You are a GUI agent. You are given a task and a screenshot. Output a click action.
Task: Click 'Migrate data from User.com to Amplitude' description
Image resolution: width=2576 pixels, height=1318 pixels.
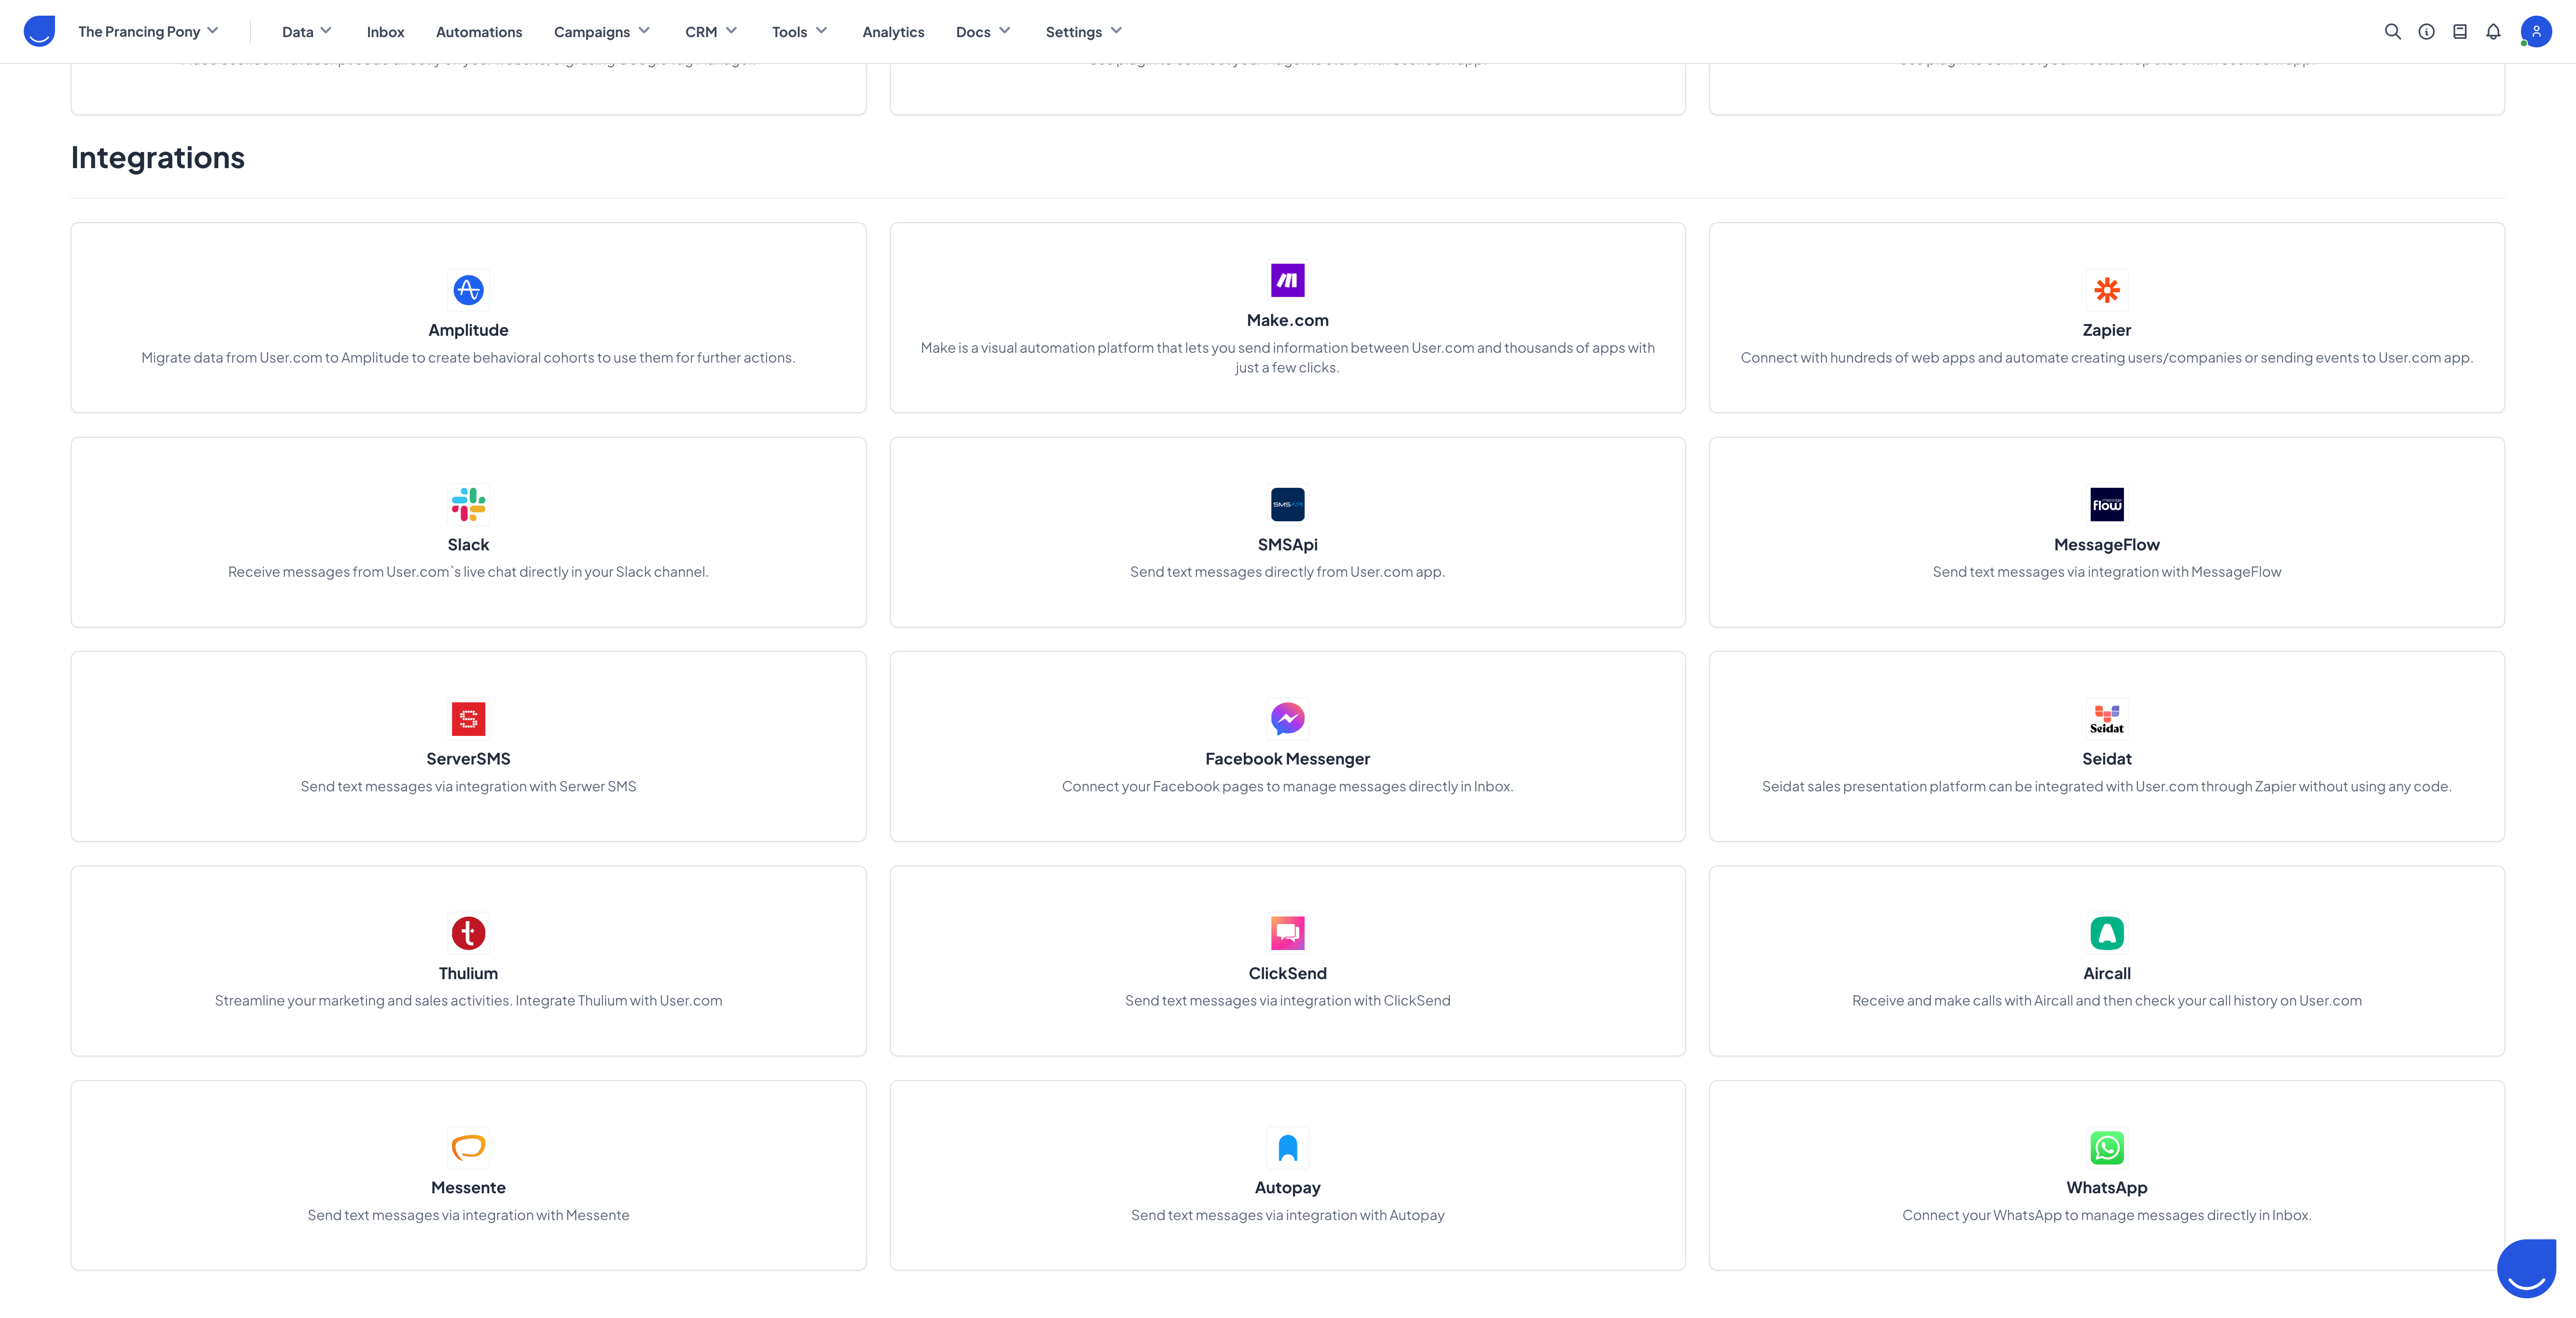468,358
